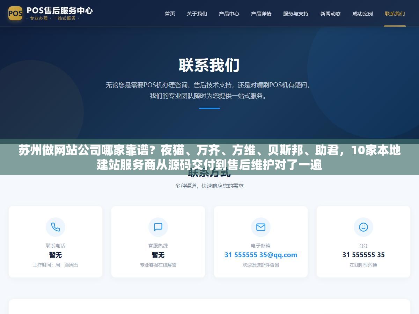Select 产品详情 navigation item
The height and width of the screenshot is (314, 419).
pyautogui.click(x=261, y=14)
